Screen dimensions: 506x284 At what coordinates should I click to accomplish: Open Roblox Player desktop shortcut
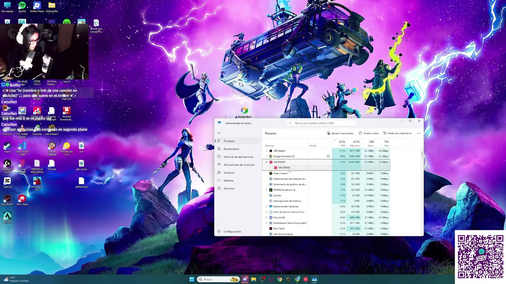point(37,7)
